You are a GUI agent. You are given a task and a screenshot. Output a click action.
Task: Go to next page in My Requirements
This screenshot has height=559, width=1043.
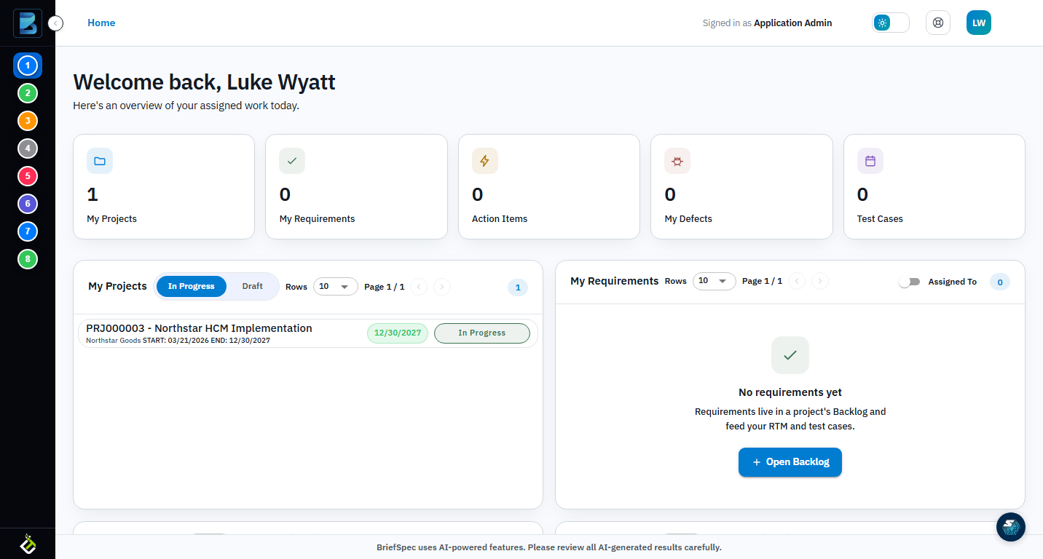[x=820, y=281]
